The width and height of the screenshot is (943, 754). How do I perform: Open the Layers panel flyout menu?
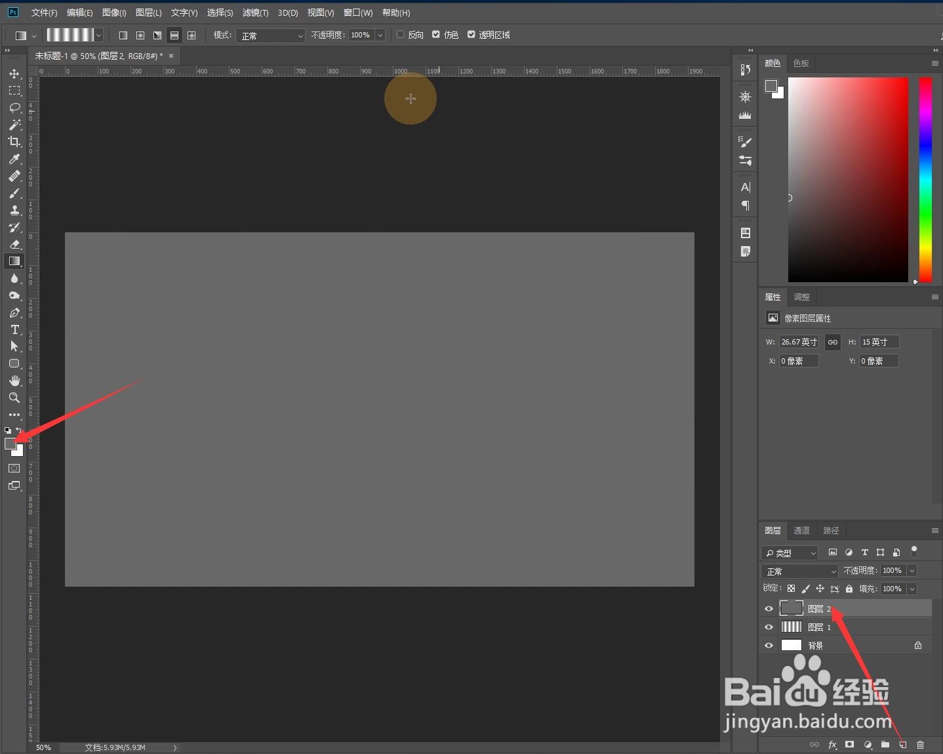[x=934, y=530]
